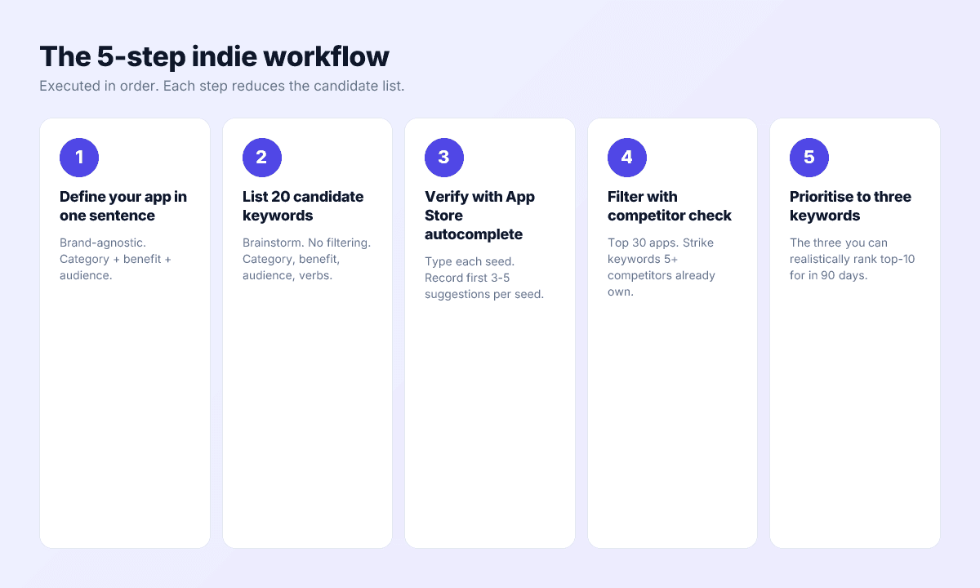The image size is (980, 588).
Task: Click the badge on the 'Prioritise to three keywords' card
Action: [809, 157]
